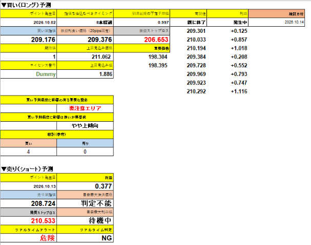Select the buy count cell showing 4
Screen dimensions: 311x245
(29, 152)
